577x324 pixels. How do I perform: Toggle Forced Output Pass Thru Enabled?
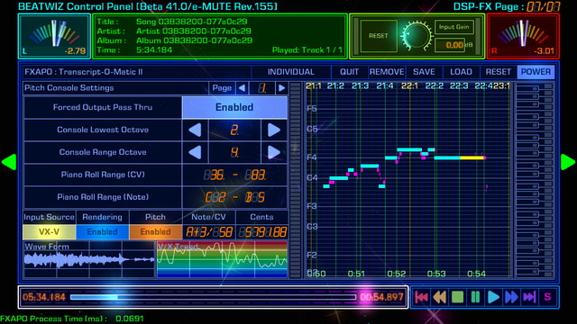(234, 107)
